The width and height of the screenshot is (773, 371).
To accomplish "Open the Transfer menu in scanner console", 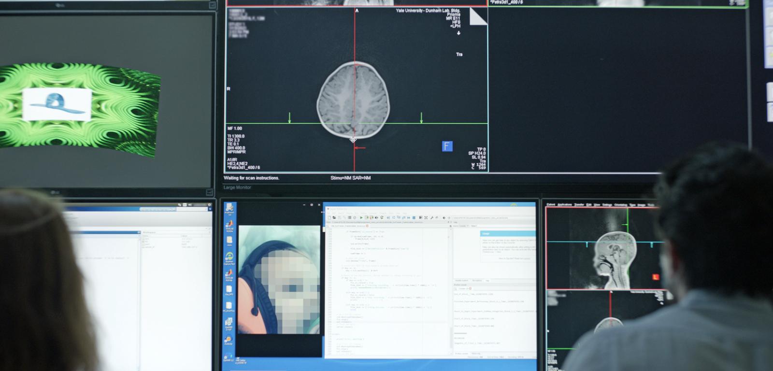I will click(x=579, y=205).
